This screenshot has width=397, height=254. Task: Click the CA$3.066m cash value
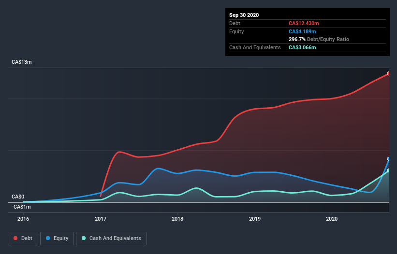[302, 47]
